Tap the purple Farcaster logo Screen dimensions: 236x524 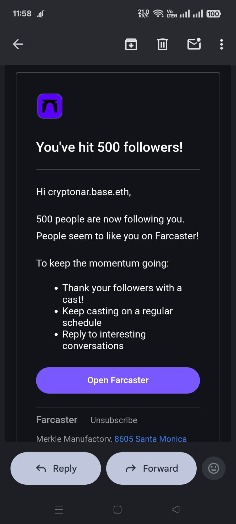point(50,106)
